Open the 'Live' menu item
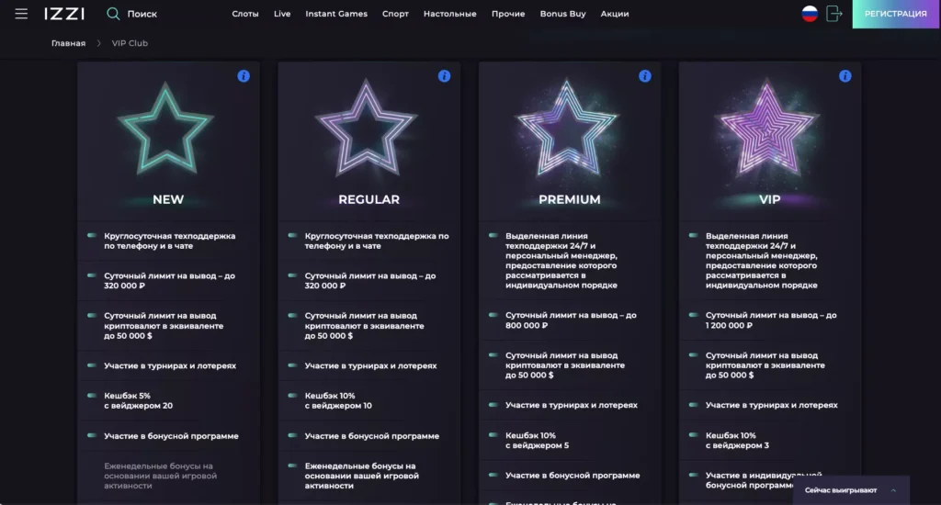 pos(282,15)
